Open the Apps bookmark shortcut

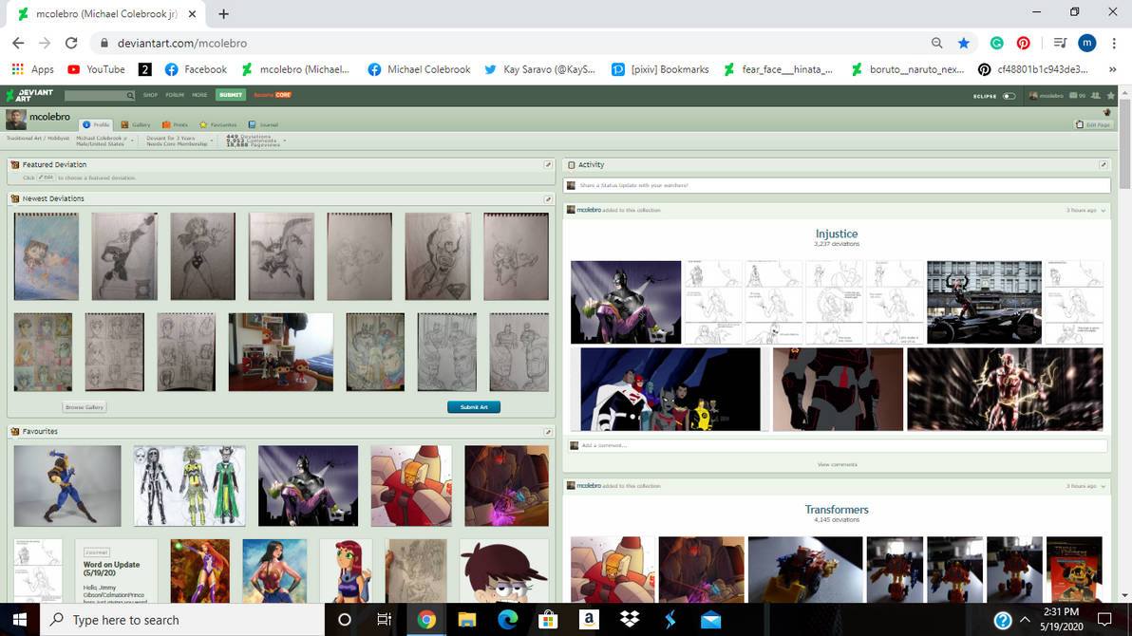[x=32, y=69]
